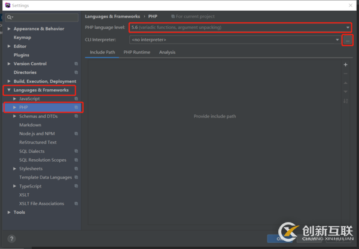
Task: Expand the JavaScript node arrow
Action: pos(14,99)
